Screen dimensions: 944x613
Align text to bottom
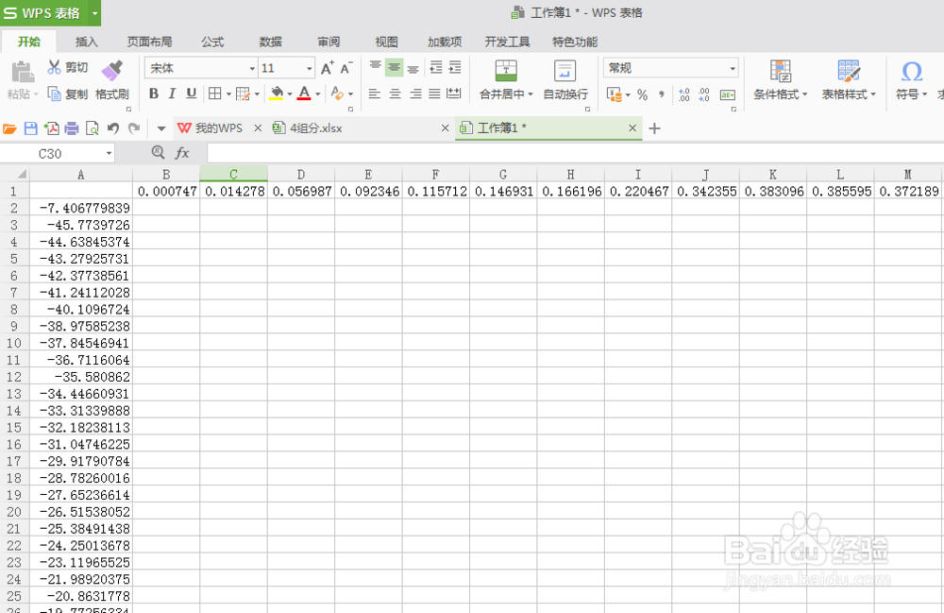(x=413, y=67)
